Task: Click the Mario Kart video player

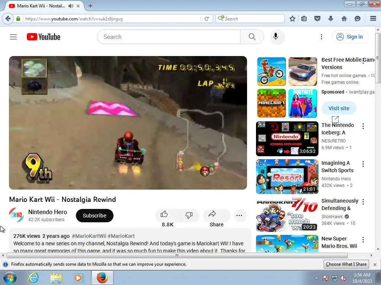Action: pos(128,122)
